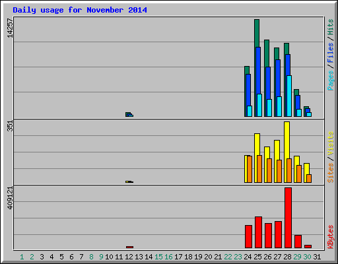Viewport: 338px width, 264px height.
Task: Click the green Hits bar for day 24
Action: 247,70
